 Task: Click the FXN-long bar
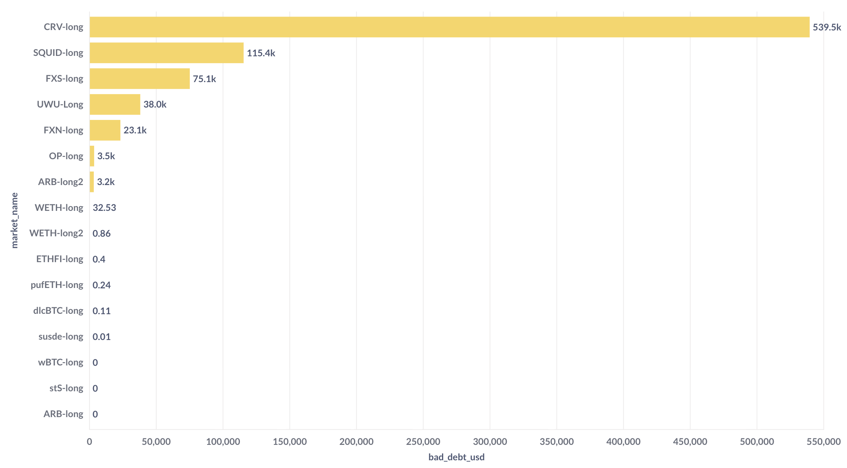(x=105, y=130)
